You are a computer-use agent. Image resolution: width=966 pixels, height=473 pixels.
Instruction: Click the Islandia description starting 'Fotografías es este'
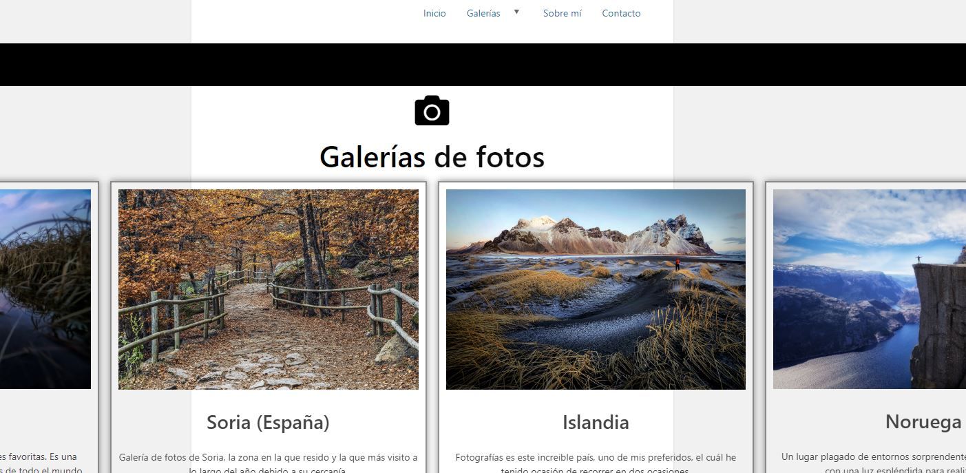(x=596, y=464)
